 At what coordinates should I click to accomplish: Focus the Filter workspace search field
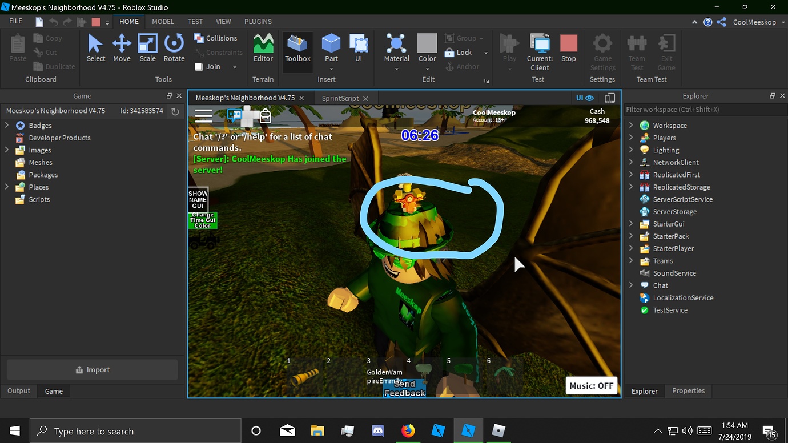point(706,110)
